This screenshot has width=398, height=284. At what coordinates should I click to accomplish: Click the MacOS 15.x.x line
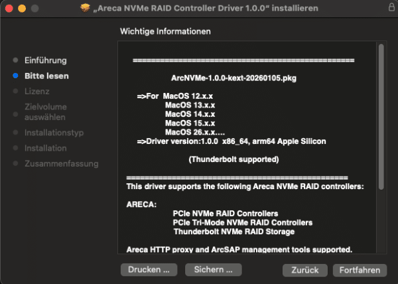pyautogui.click(x=190, y=123)
